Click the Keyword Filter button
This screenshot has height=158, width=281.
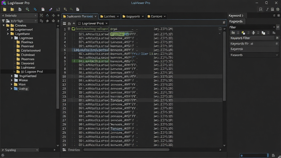(x=252, y=38)
